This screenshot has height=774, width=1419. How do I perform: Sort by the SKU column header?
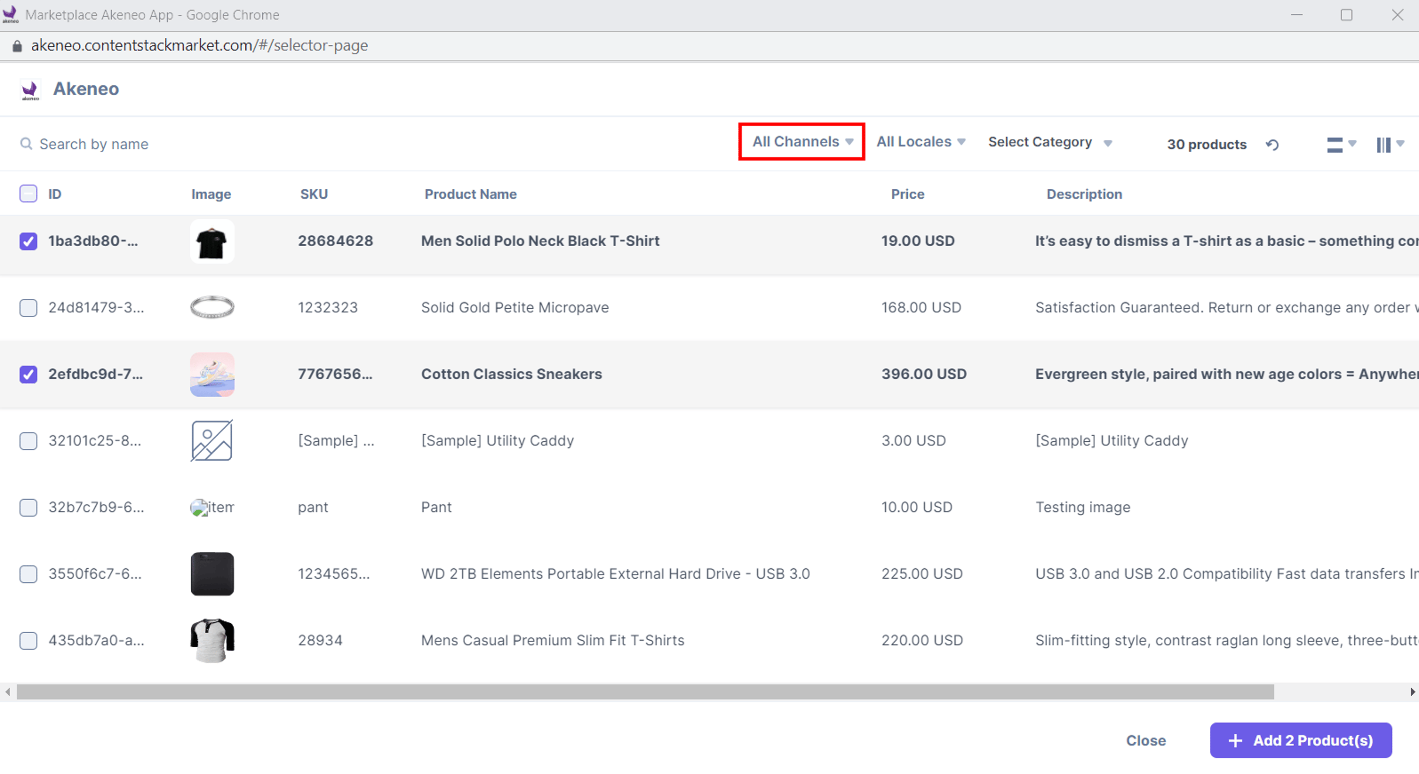(x=314, y=194)
